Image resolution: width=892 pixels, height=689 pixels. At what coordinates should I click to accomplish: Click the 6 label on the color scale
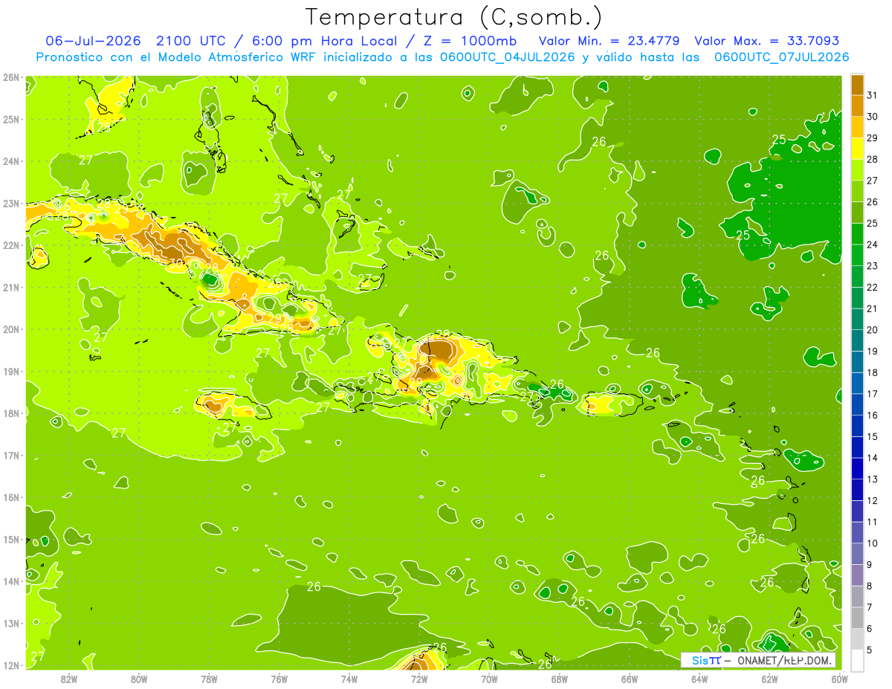point(869,629)
